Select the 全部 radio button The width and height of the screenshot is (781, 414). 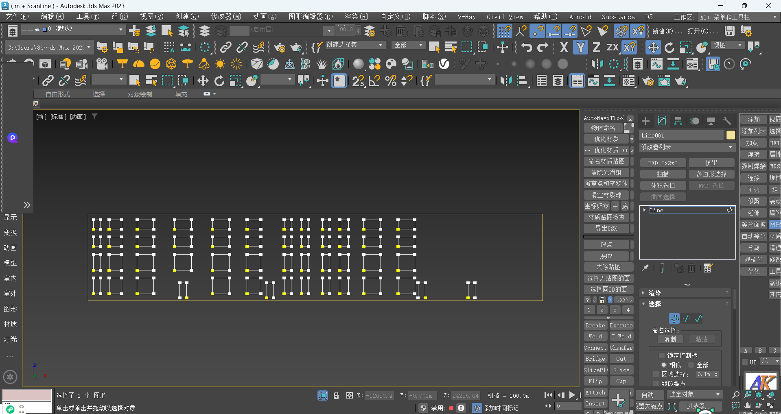click(x=691, y=365)
